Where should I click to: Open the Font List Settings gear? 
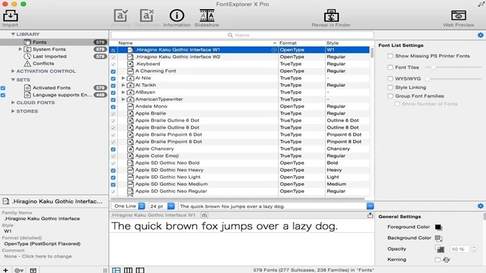[x=480, y=35]
